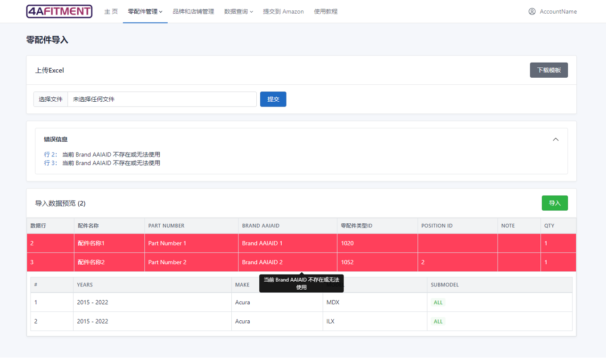Click 选择文件 to browse files
The image size is (606, 358).
pyautogui.click(x=50, y=99)
